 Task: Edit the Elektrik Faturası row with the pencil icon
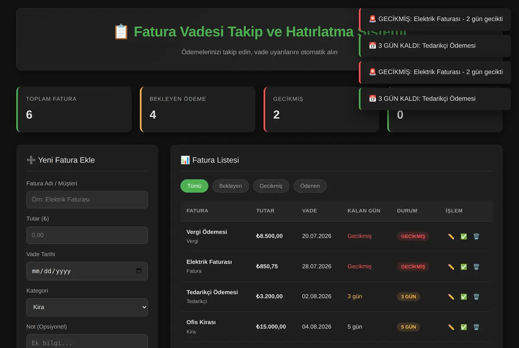click(451, 267)
